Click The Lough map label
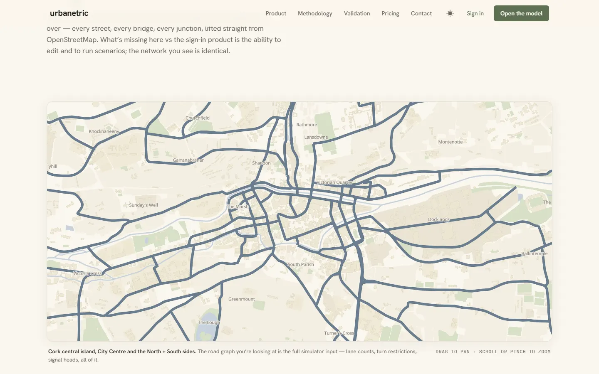This screenshot has height=374, width=599. pyautogui.click(x=209, y=322)
